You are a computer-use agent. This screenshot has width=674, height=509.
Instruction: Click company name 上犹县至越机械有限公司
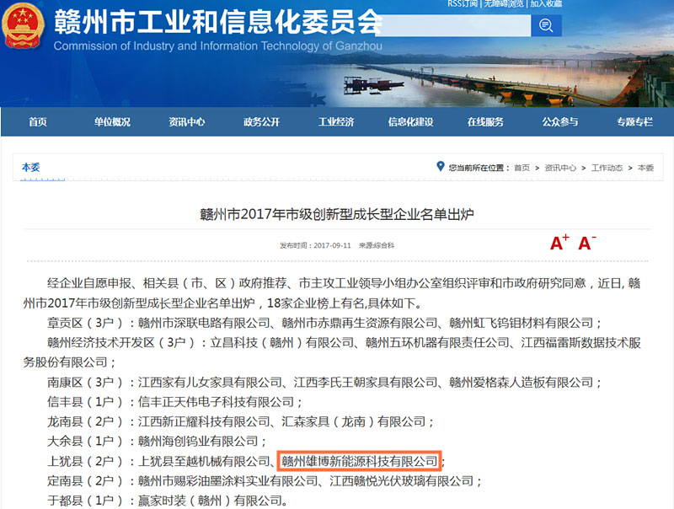coord(204,461)
